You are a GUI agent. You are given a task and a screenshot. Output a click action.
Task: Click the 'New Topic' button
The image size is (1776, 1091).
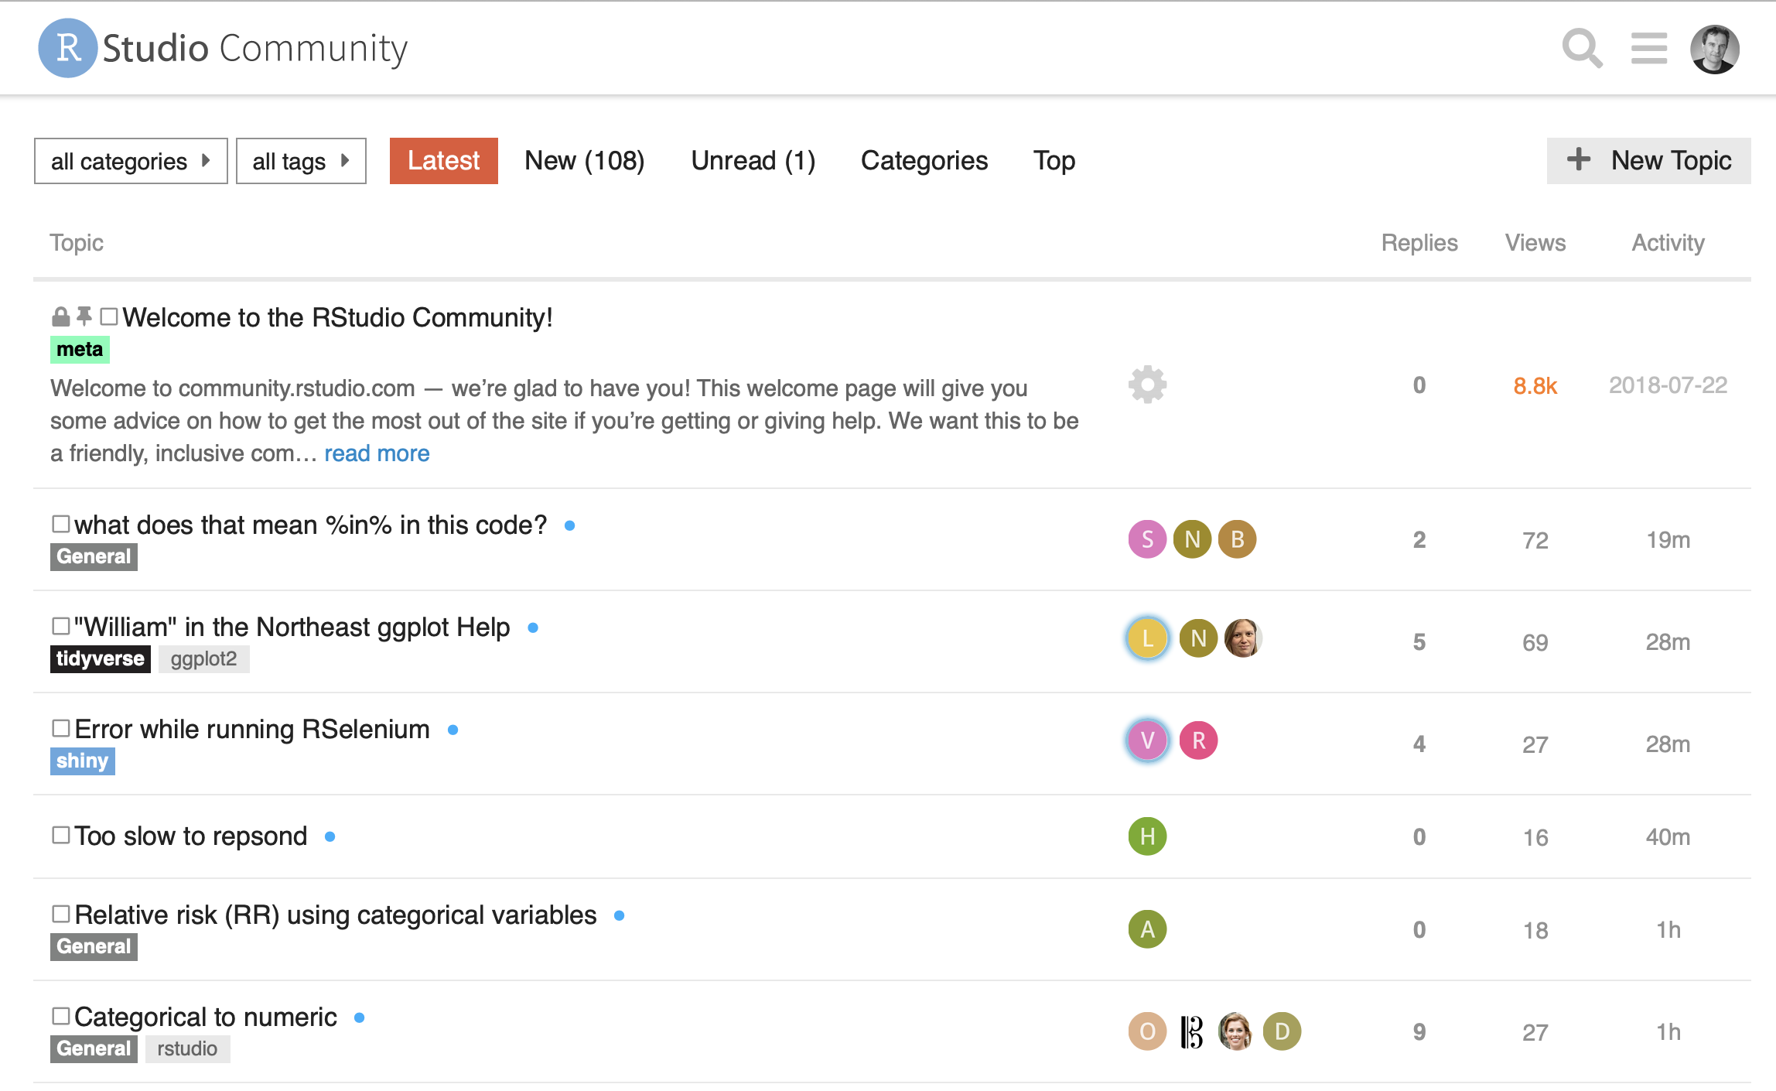(1648, 161)
